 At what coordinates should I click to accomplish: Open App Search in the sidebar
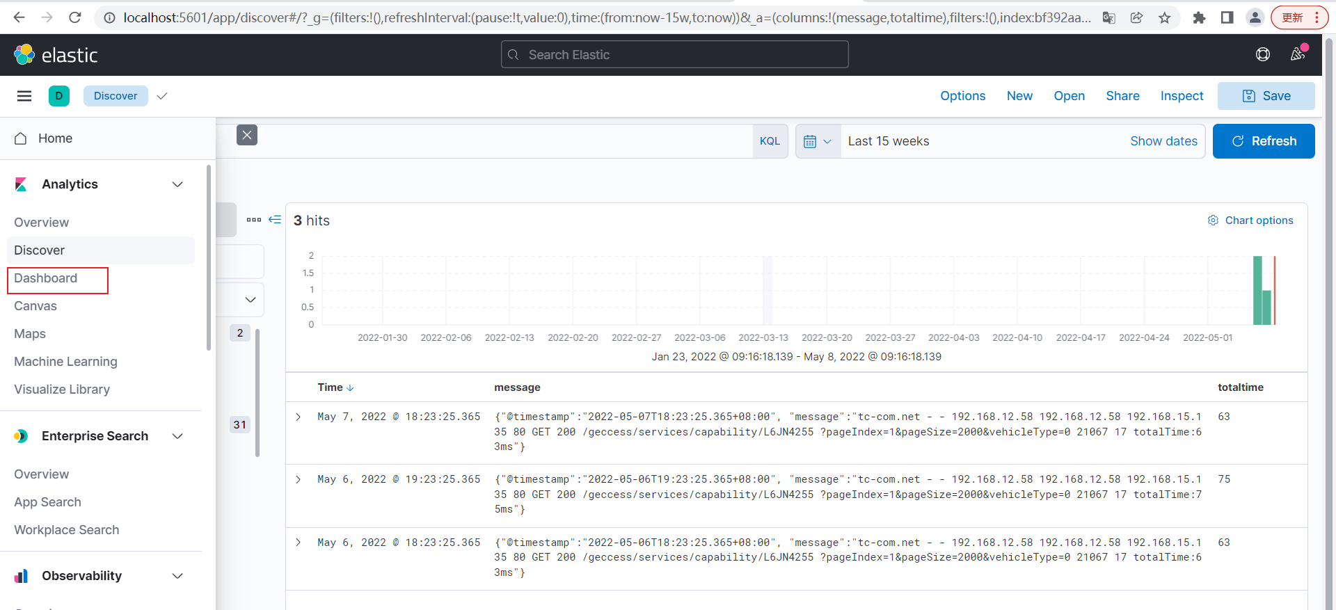coord(47,502)
